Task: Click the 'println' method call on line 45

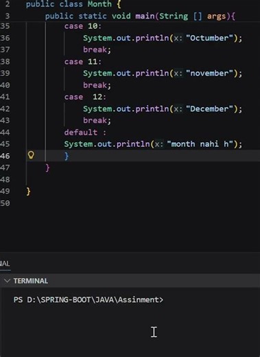Action: point(133,144)
